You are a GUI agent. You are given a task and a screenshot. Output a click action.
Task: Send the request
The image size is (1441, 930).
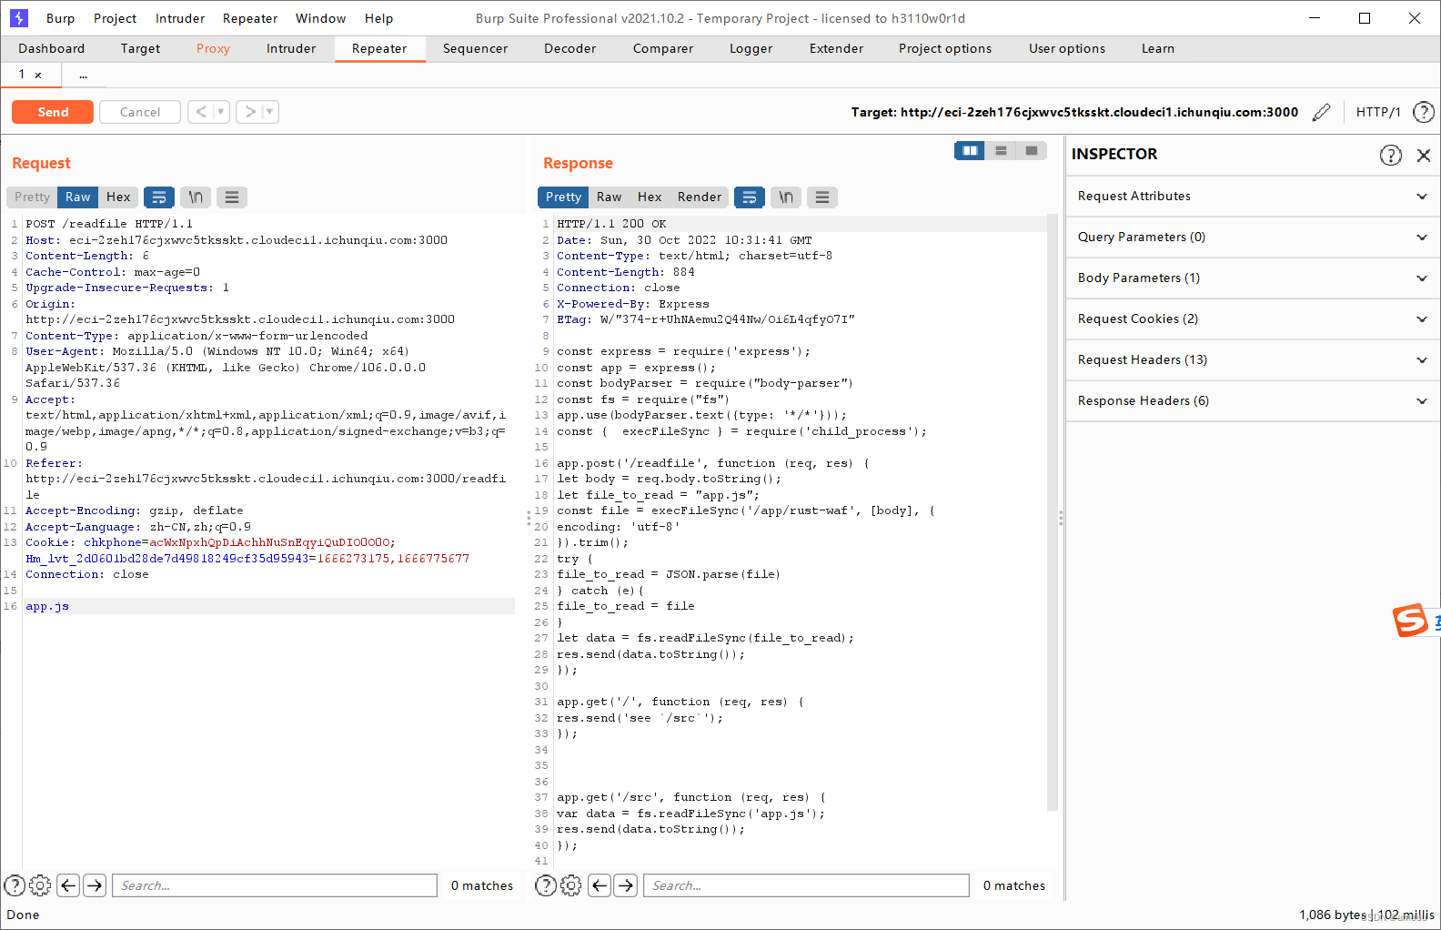tap(53, 112)
